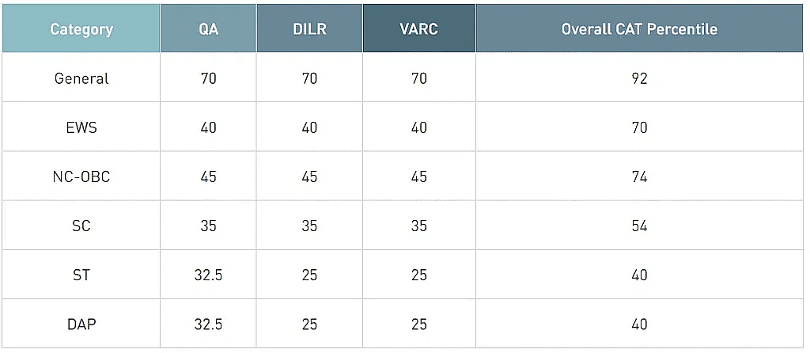Click the SC row VARC value 35
This screenshot has height=353, width=810.
click(x=419, y=226)
